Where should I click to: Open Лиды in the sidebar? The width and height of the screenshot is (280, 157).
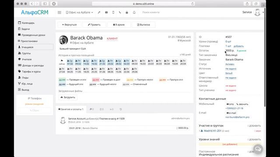click(x=23, y=78)
